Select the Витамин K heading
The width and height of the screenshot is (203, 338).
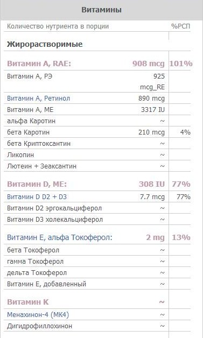28,302
